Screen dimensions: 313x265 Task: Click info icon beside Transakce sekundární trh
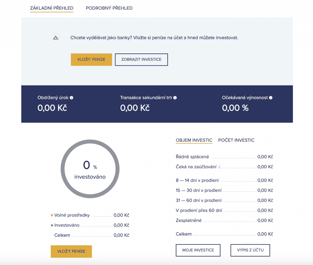click(175, 98)
